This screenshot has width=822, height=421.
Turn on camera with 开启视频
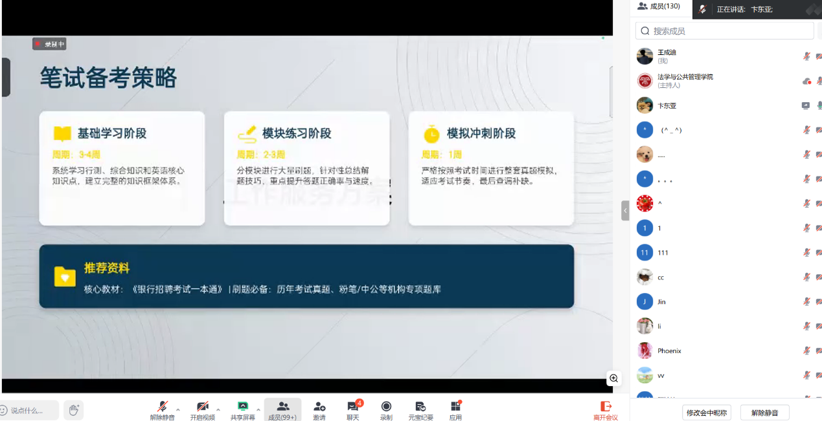tap(202, 406)
